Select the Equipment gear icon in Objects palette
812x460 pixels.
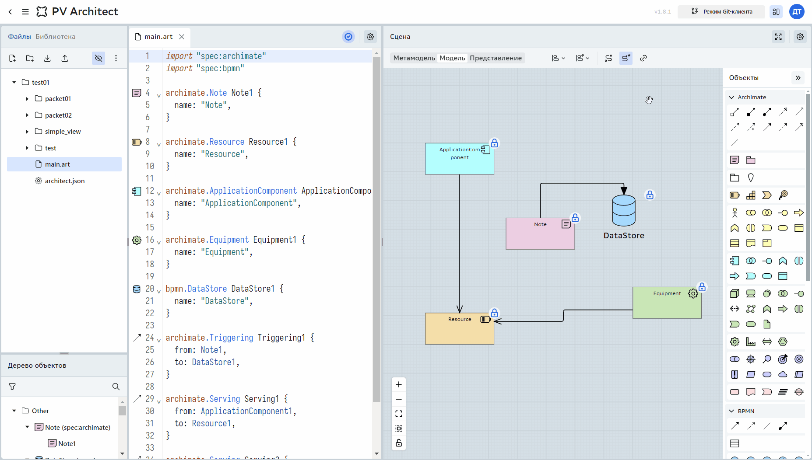[735, 342]
